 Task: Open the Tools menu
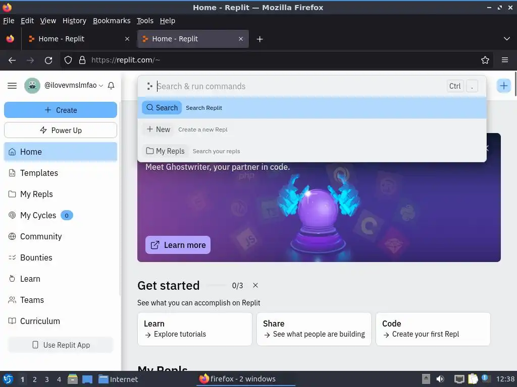[x=145, y=21]
